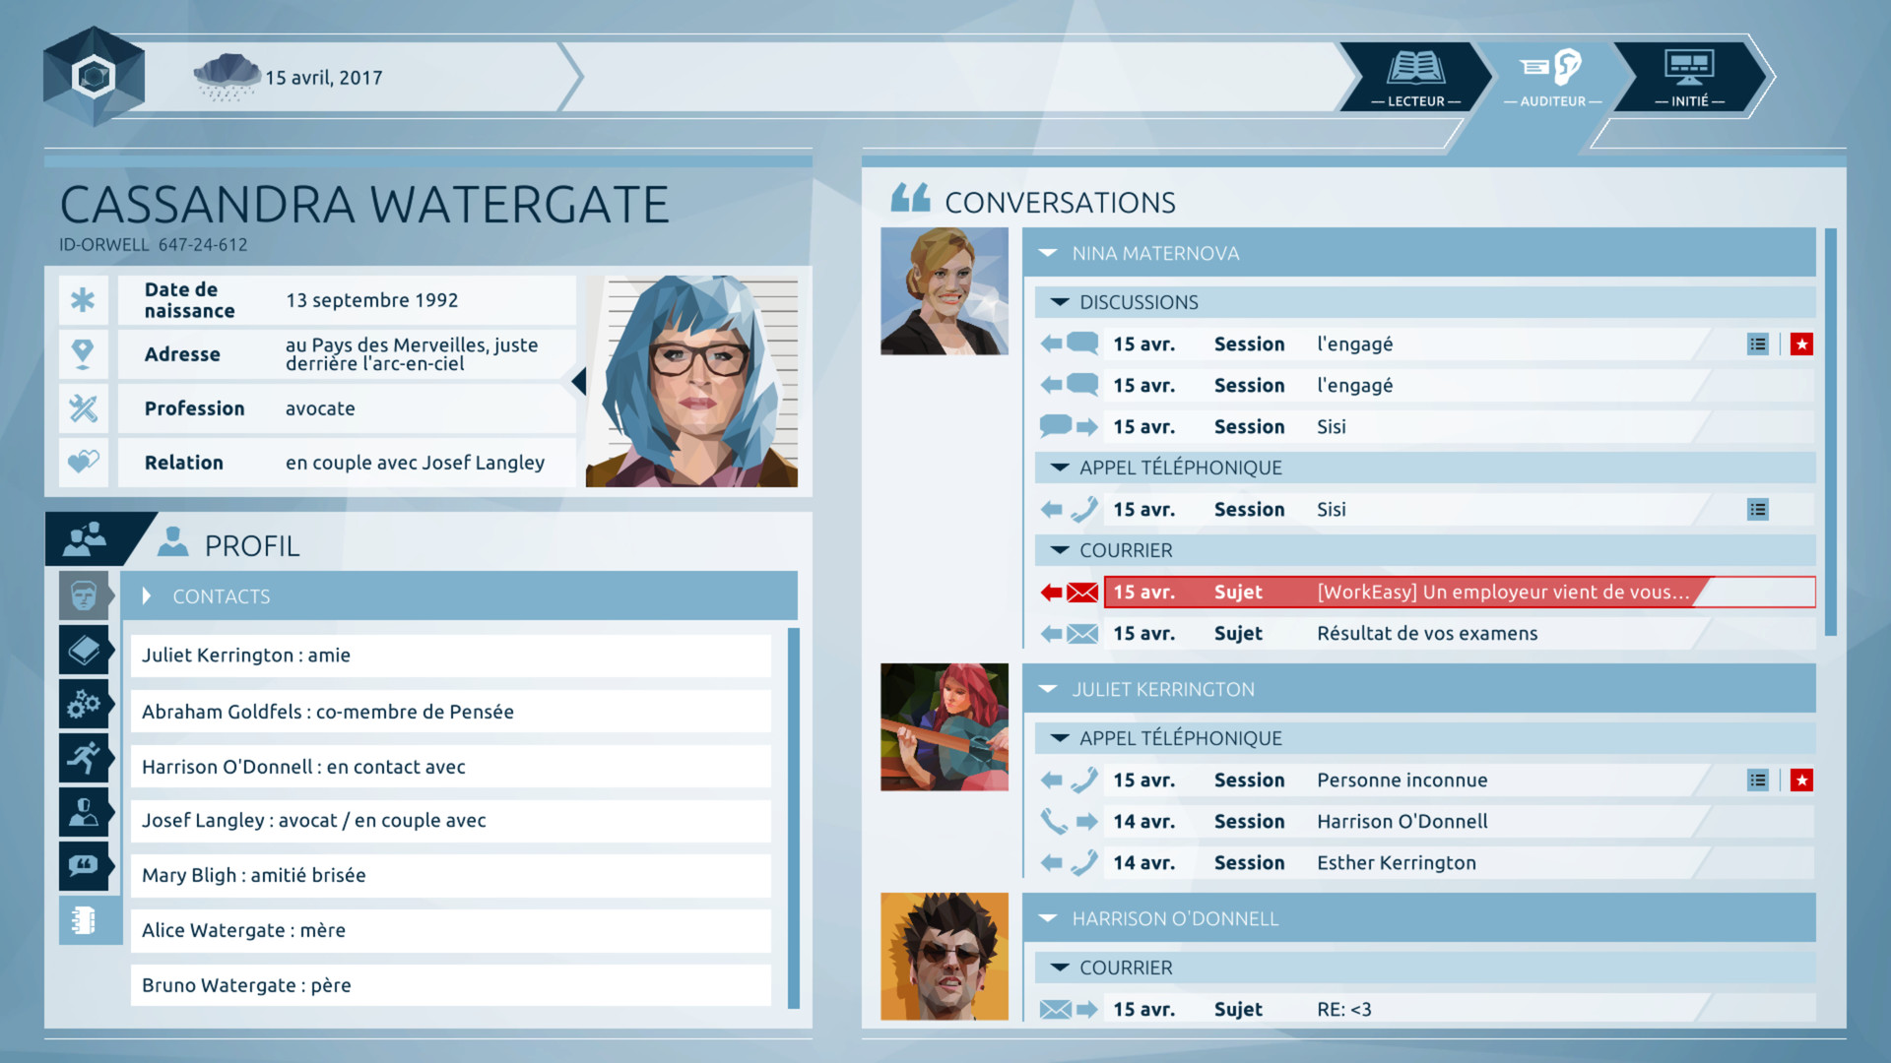Open the WorkEasy employer email
Screen dimensions: 1891x1063
pyautogui.click(x=1458, y=593)
